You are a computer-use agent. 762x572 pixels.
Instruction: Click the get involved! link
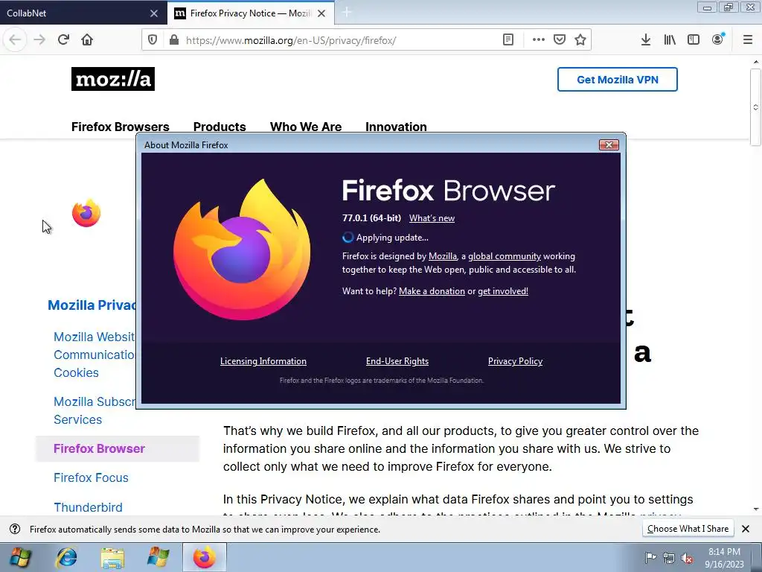point(502,291)
